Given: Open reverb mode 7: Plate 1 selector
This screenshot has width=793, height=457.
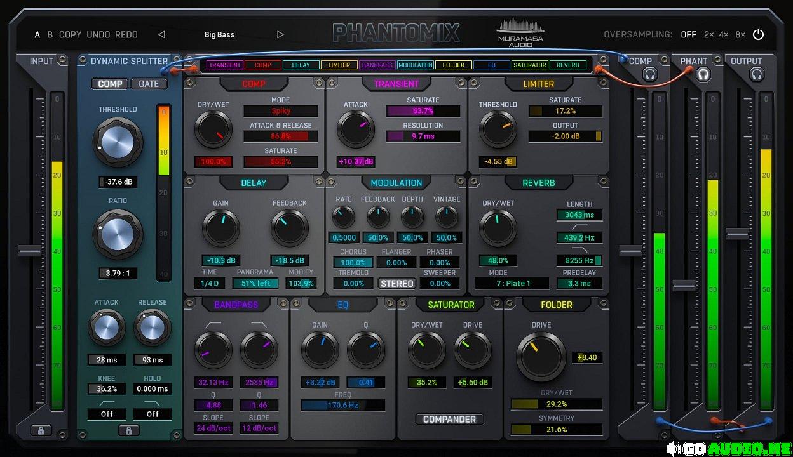Looking at the screenshot, I should pyautogui.click(x=512, y=284).
